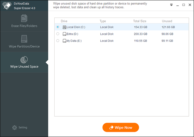Select the My Data (E:) radio button

[x=58, y=41]
